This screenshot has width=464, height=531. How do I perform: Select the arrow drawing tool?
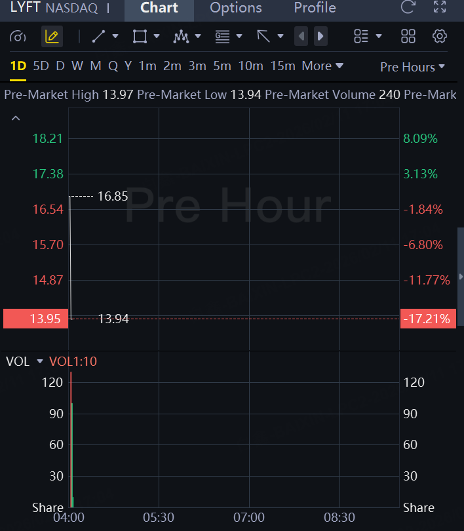point(264,37)
